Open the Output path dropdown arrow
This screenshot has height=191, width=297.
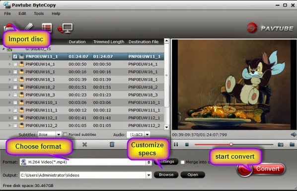[149, 175]
